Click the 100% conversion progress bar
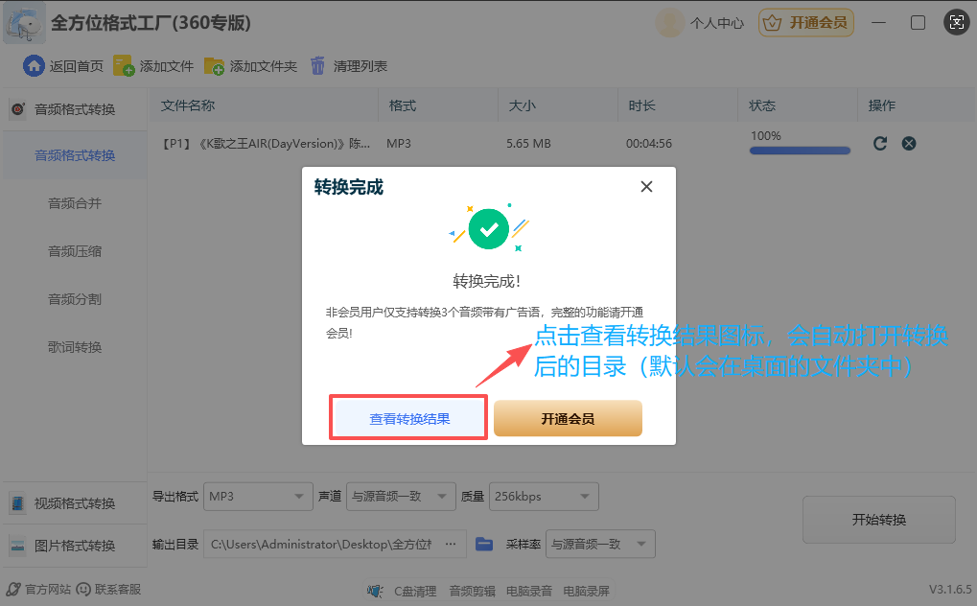 [x=800, y=151]
